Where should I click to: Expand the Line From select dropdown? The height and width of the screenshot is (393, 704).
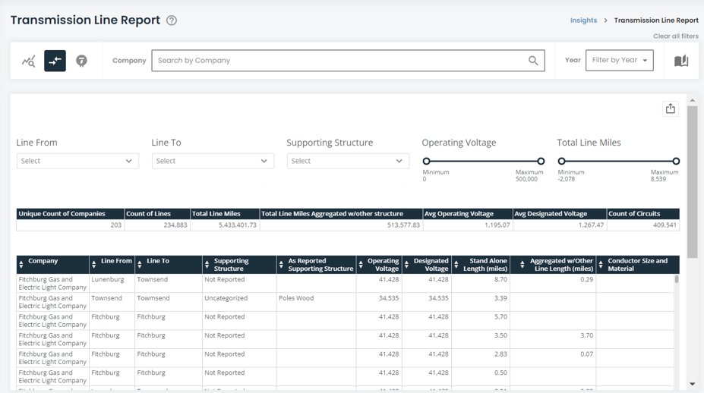click(x=77, y=161)
